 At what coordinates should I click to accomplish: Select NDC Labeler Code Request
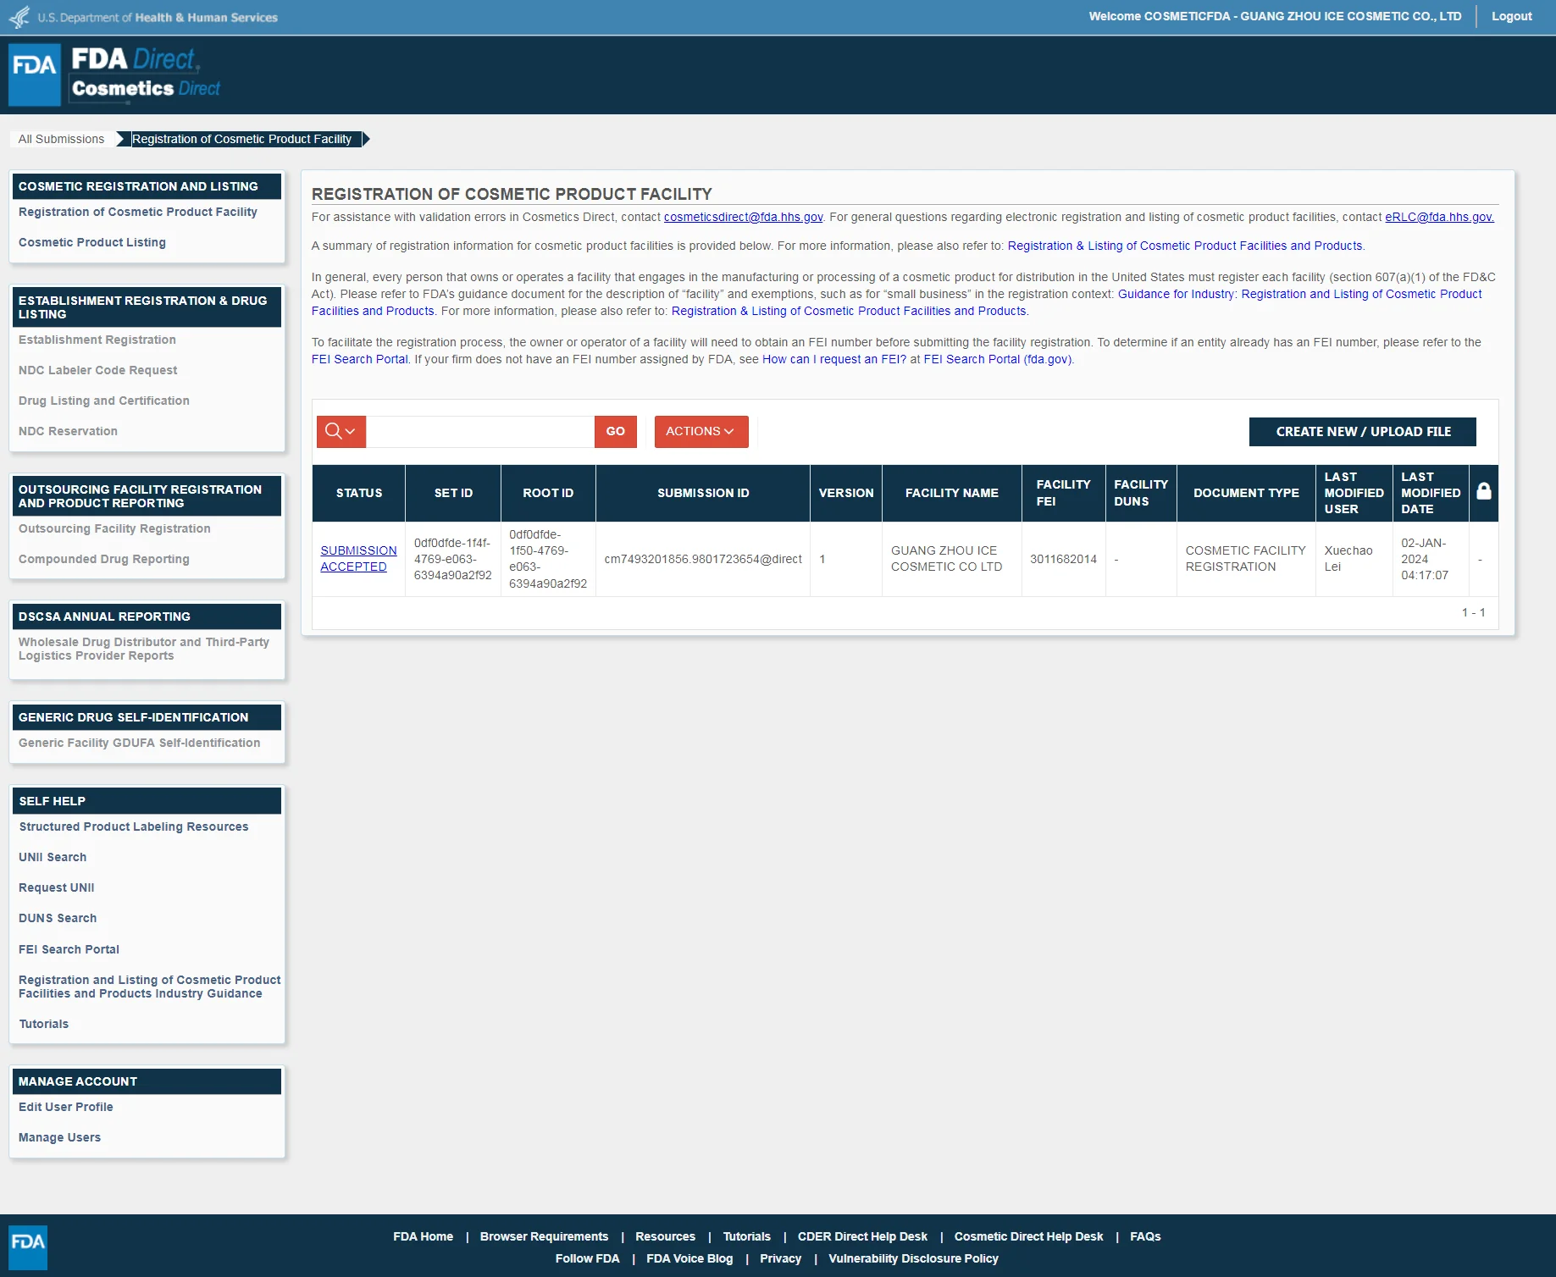click(x=98, y=370)
